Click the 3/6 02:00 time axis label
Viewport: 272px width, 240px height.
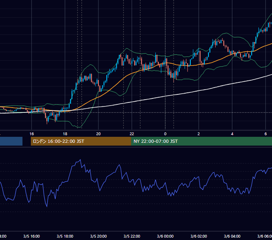point(199,236)
